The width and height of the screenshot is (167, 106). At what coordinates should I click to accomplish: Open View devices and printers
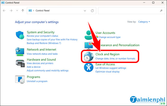(x=40, y=63)
